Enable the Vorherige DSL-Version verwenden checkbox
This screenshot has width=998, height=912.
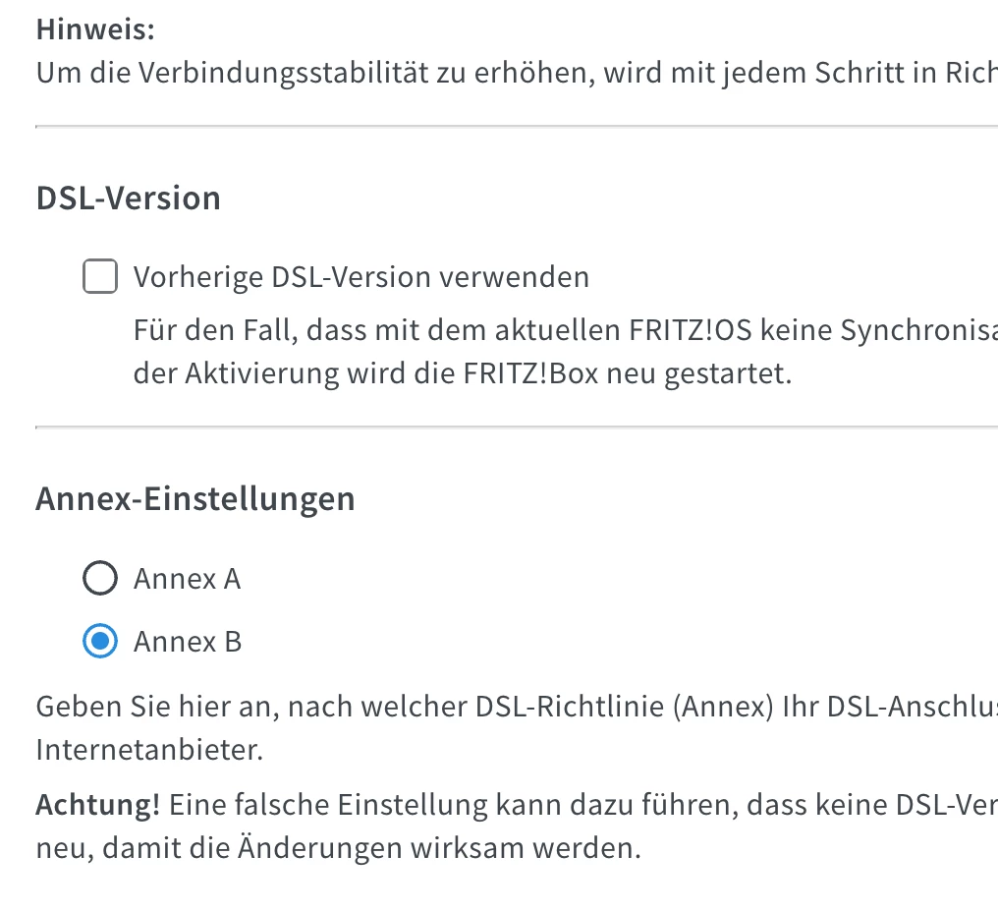coord(100,277)
